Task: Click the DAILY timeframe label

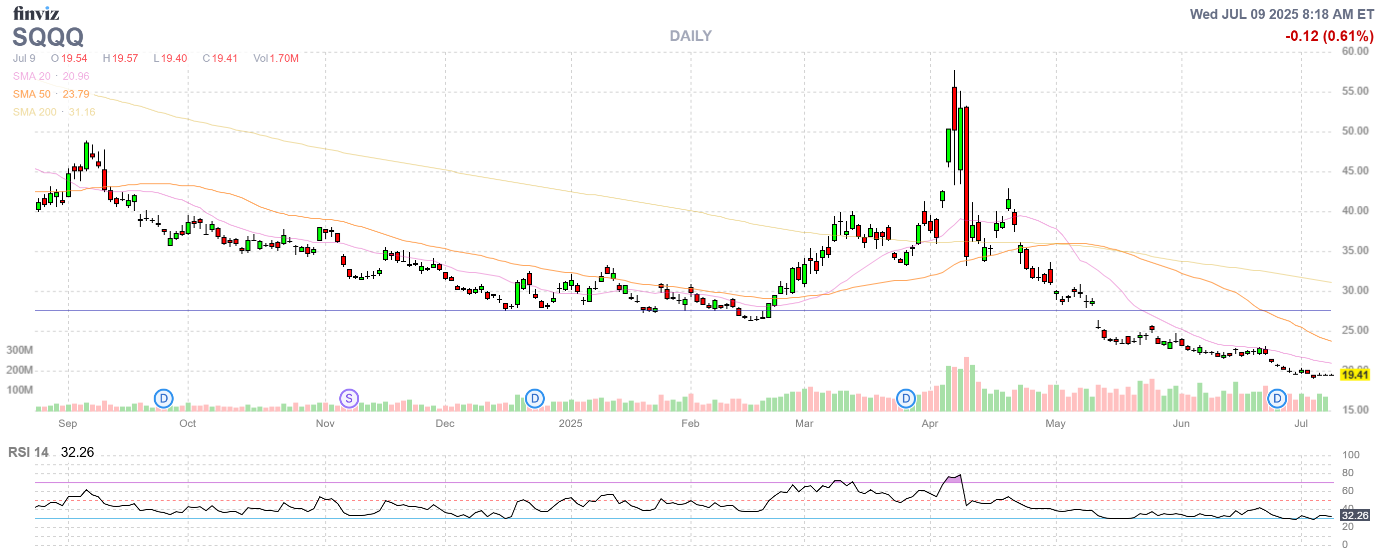Action: (x=691, y=36)
